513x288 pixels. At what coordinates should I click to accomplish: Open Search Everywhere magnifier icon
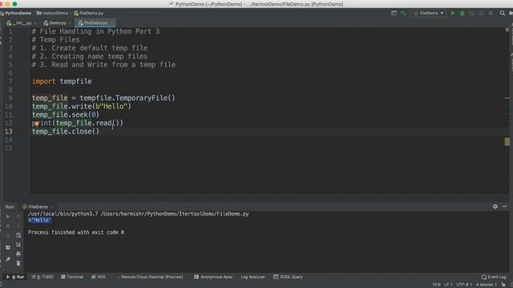tap(503, 13)
